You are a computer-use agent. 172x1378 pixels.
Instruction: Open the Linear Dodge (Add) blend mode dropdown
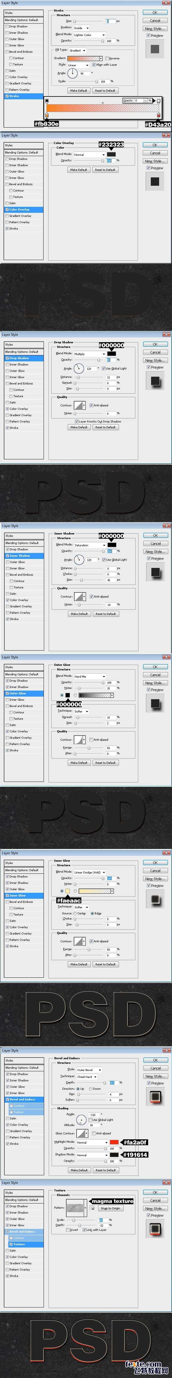pos(89,872)
